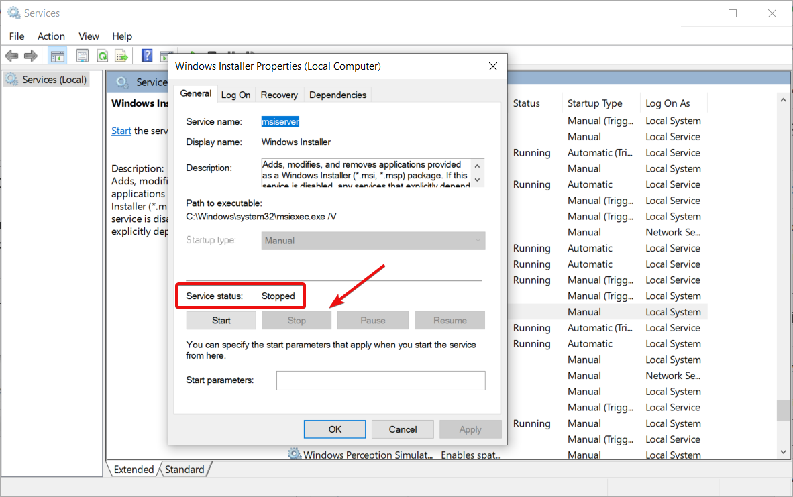The image size is (793, 497).
Task: Close the Services window
Action: pyautogui.click(x=772, y=13)
